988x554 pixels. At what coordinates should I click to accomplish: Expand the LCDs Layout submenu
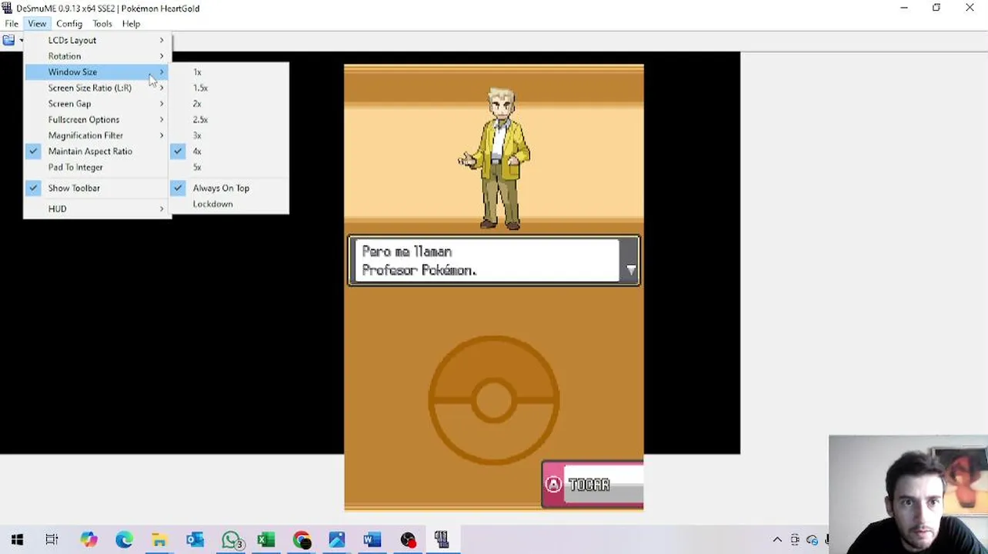(x=97, y=40)
